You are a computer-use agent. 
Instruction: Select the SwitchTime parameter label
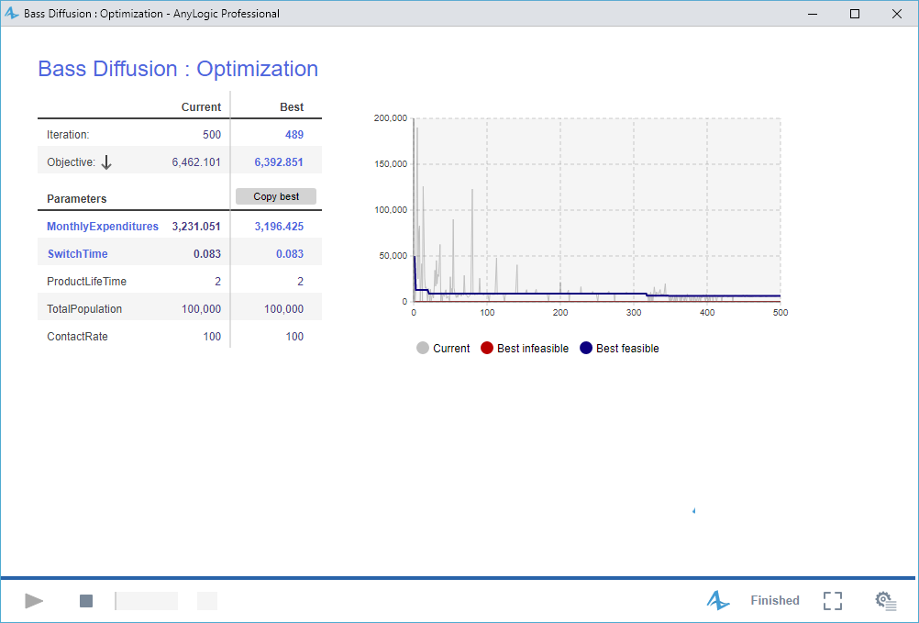(x=77, y=254)
